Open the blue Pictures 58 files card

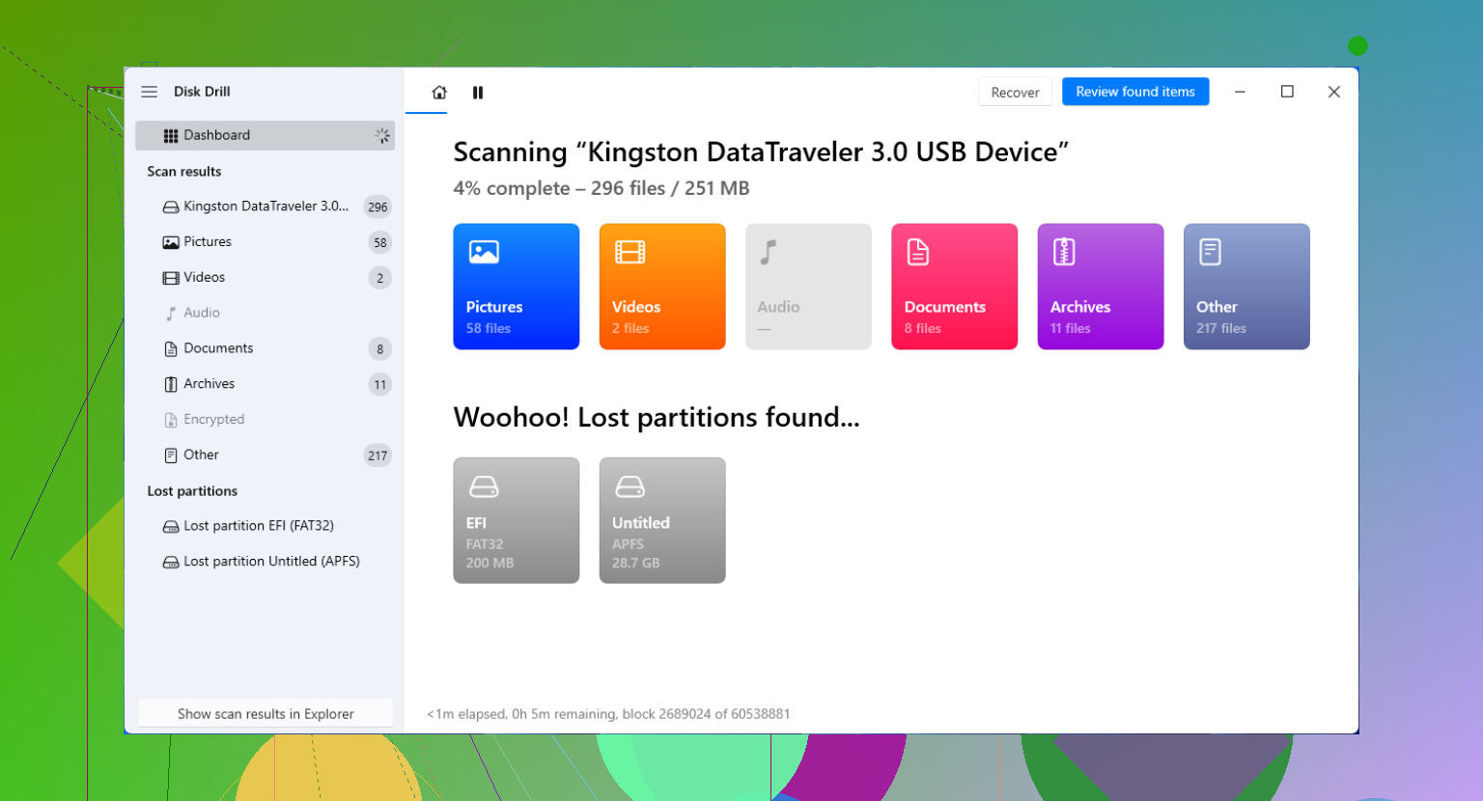[x=517, y=287]
